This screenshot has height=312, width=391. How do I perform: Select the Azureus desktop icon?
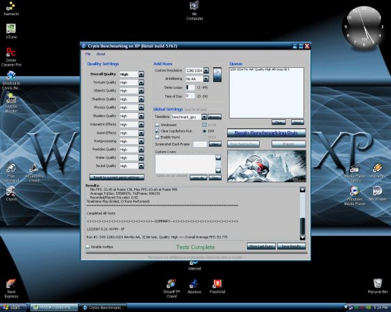(x=194, y=286)
